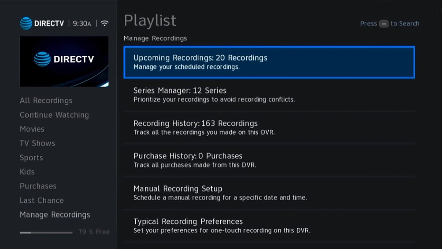Viewport: 442px width, 249px height.
Task: Open Purchases in the sidebar
Action: click(38, 186)
